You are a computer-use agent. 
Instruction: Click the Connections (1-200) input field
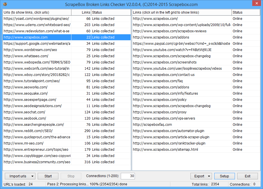pos(128,176)
